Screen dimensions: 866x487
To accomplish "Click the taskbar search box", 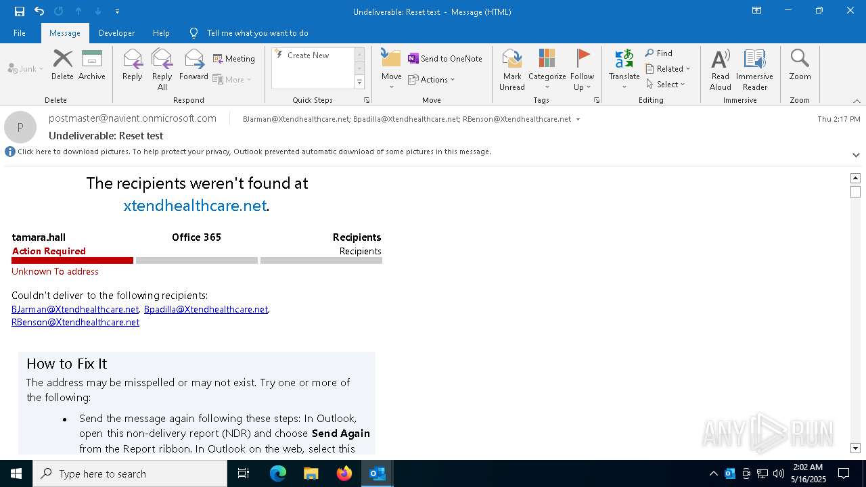I will 130,473.
